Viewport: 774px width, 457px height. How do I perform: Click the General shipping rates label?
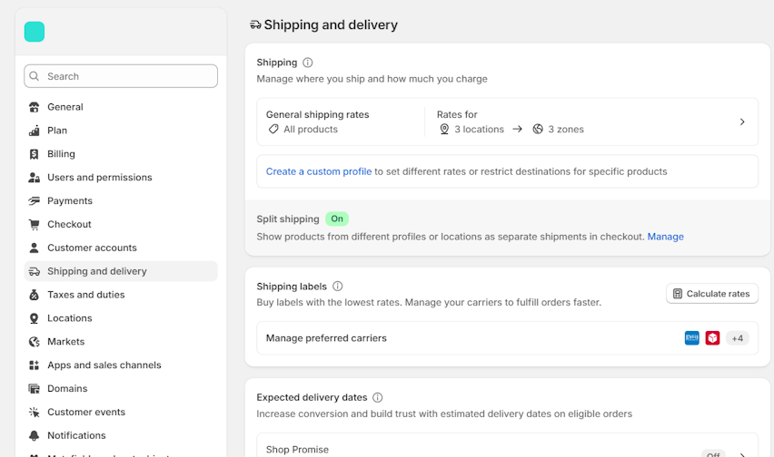point(317,115)
